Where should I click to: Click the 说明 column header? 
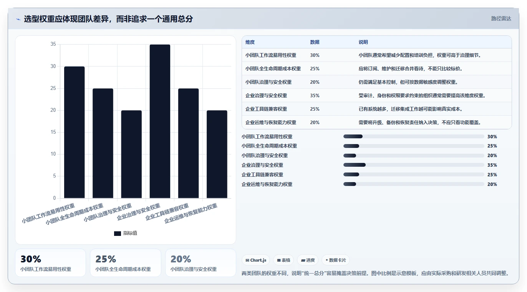363,42
